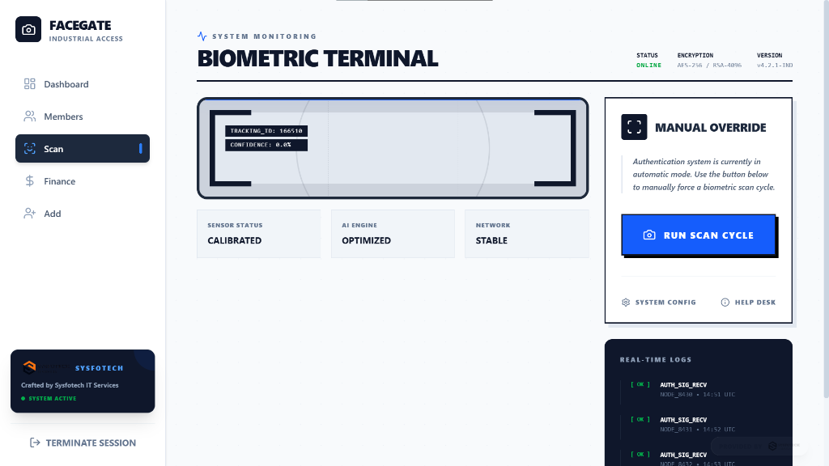This screenshot has width=829, height=466.
Task: Click the Real-Time Logs heading
Action: click(x=656, y=360)
